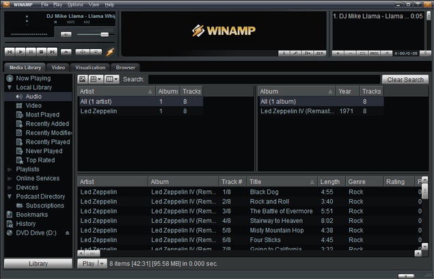Viewport: 434px width, 279px height.
Task: Click the visualizer options dots button
Action: (284, 53)
